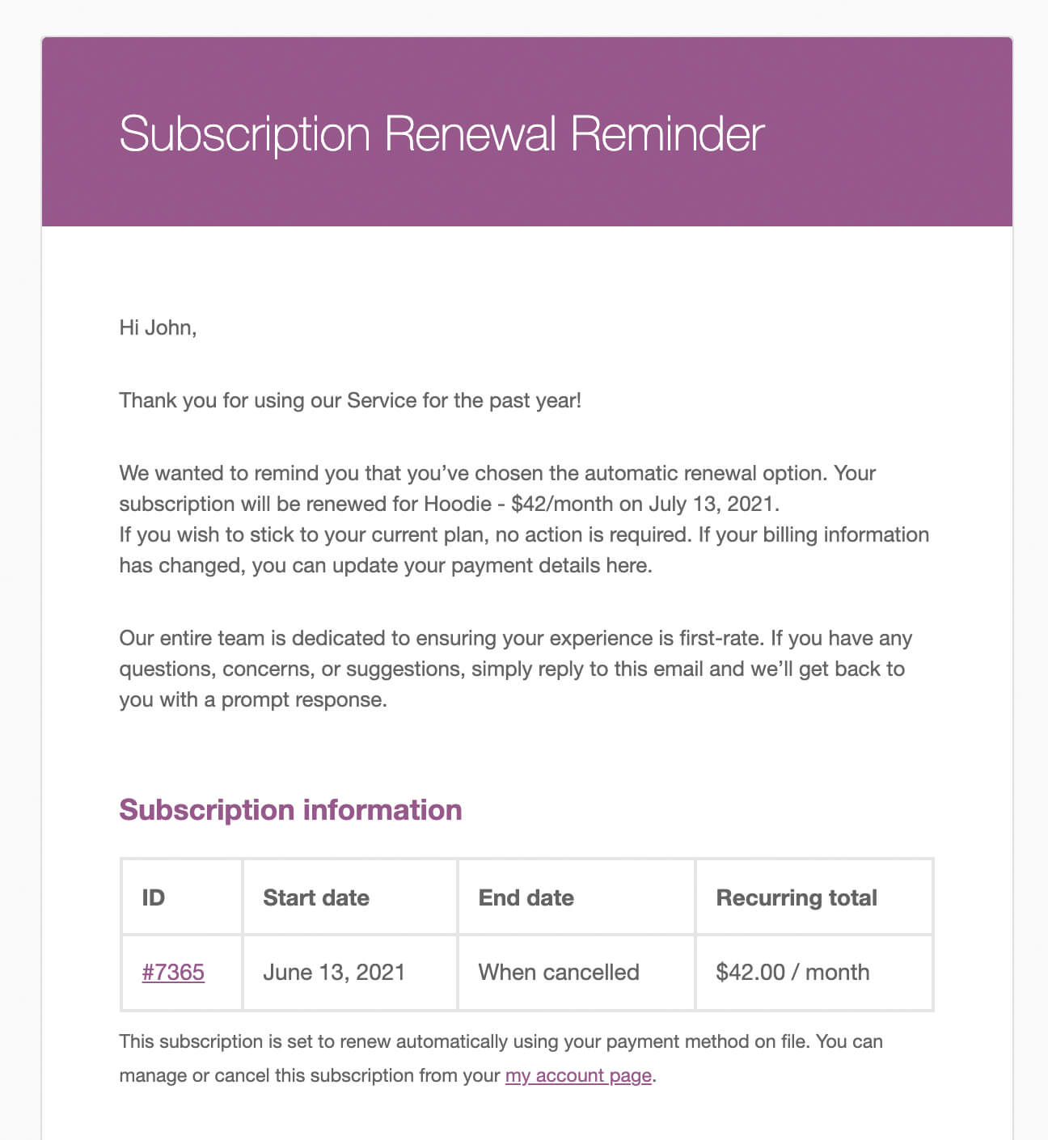Click the thank-you sentence for the past year
Viewport: 1048px width, 1140px height.
pos(350,400)
